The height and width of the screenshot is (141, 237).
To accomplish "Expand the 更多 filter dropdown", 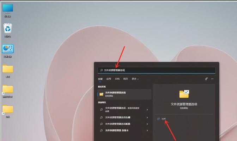I will [135, 79].
